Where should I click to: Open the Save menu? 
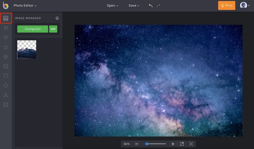[134, 6]
